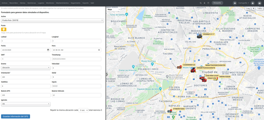The height and width of the screenshot is (120, 264).
Task: Click the Longitud input field
Action: coord(76,41)
